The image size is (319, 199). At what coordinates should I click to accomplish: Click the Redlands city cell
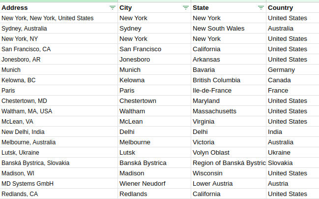[133, 194]
